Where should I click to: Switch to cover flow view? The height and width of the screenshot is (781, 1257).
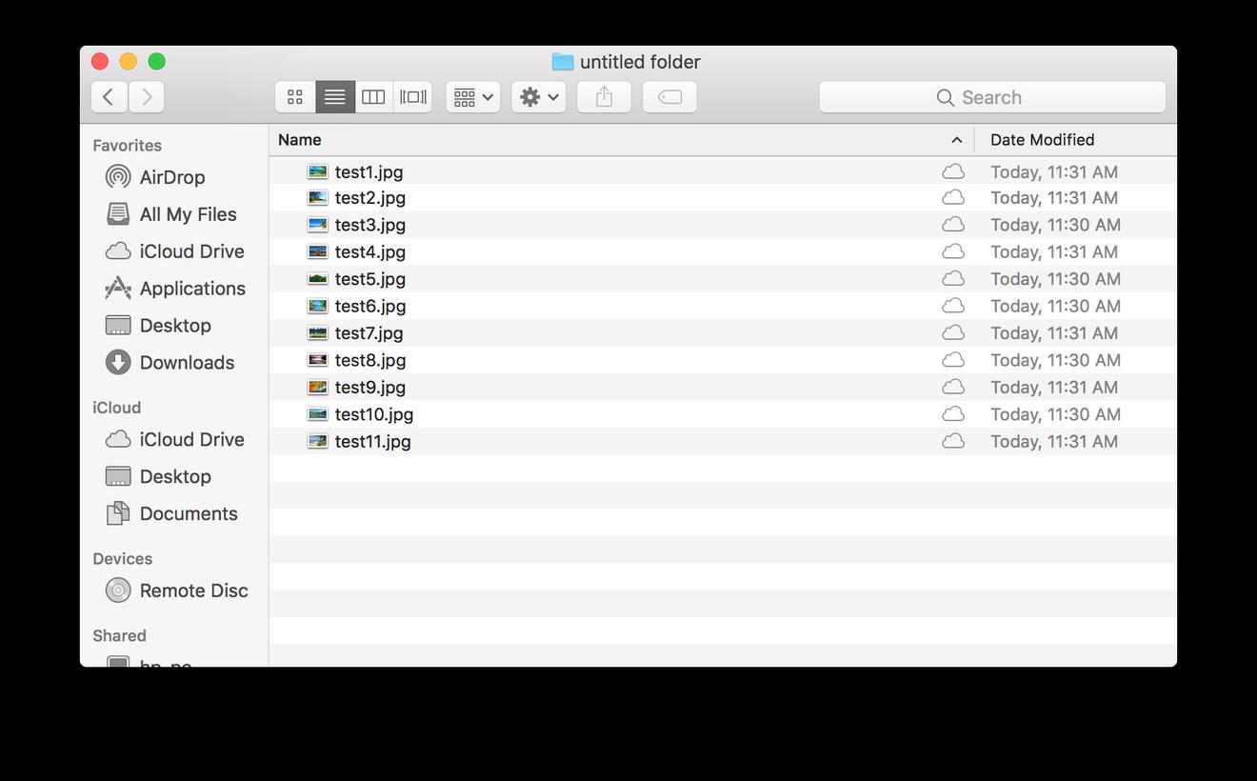coord(412,96)
